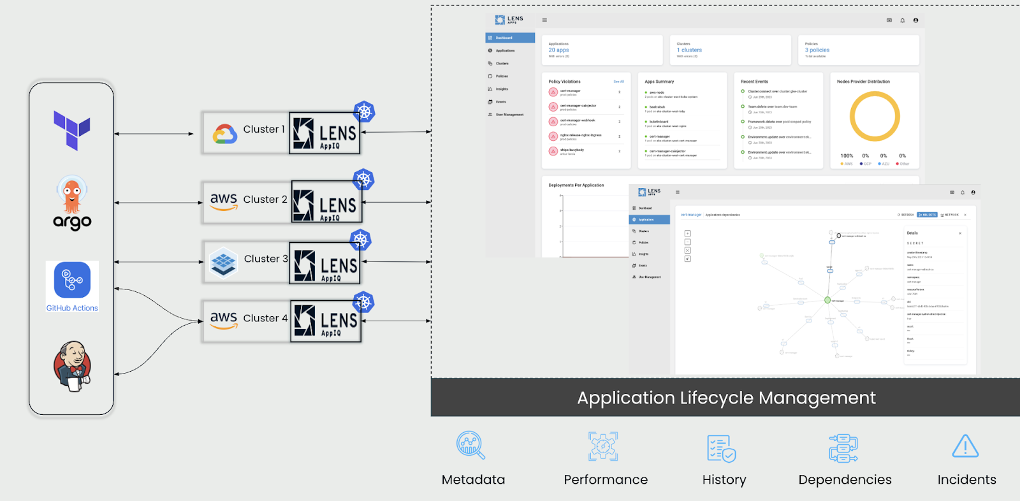Click the Jenkins butler logo

[x=72, y=366]
